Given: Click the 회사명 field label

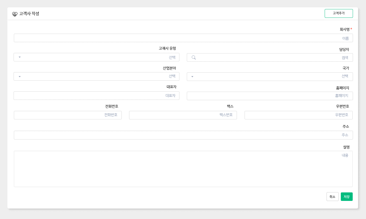Looking at the screenshot, I should point(344,29).
